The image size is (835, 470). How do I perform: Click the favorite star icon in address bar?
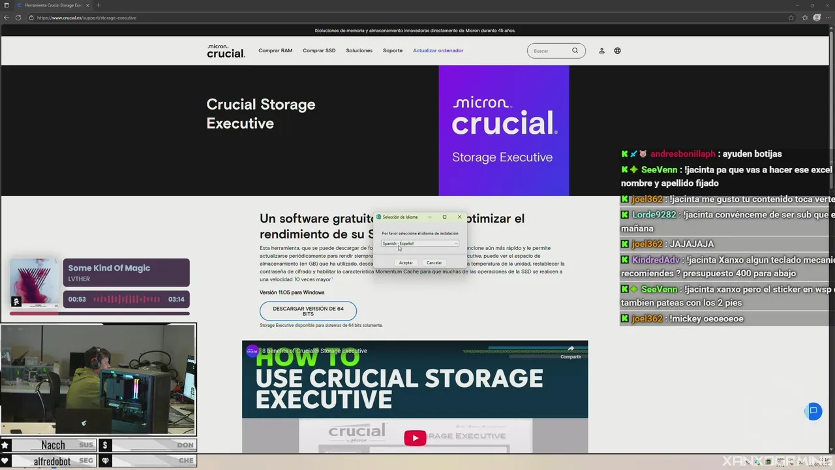pyautogui.click(x=791, y=18)
